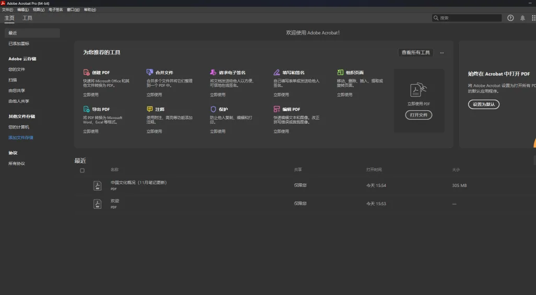The height and width of the screenshot is (295, 536).
Task: Click PDF file icon for 中国文化概况 row
Action: tap(97, 185)
